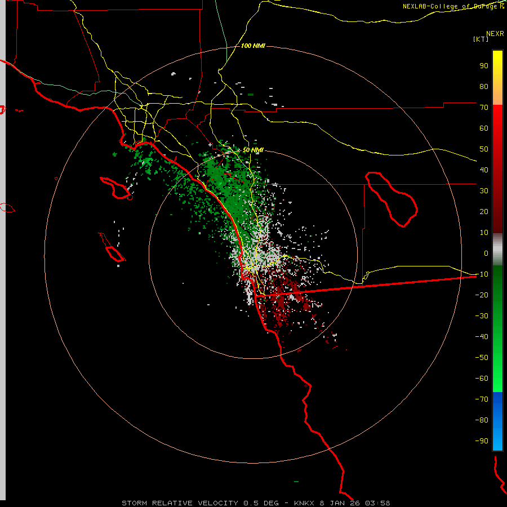507x507 pixels.
Task: Click the positive 50 scale value
Action: [x=484, y=149]
